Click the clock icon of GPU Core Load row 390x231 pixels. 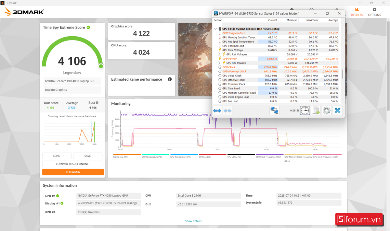(x=220, y=88)
